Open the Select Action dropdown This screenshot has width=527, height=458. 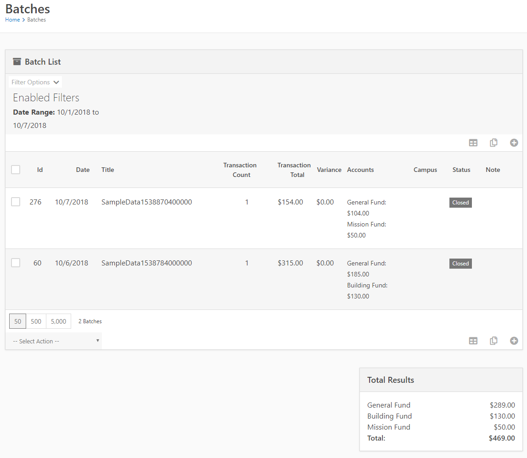(54, 341)
